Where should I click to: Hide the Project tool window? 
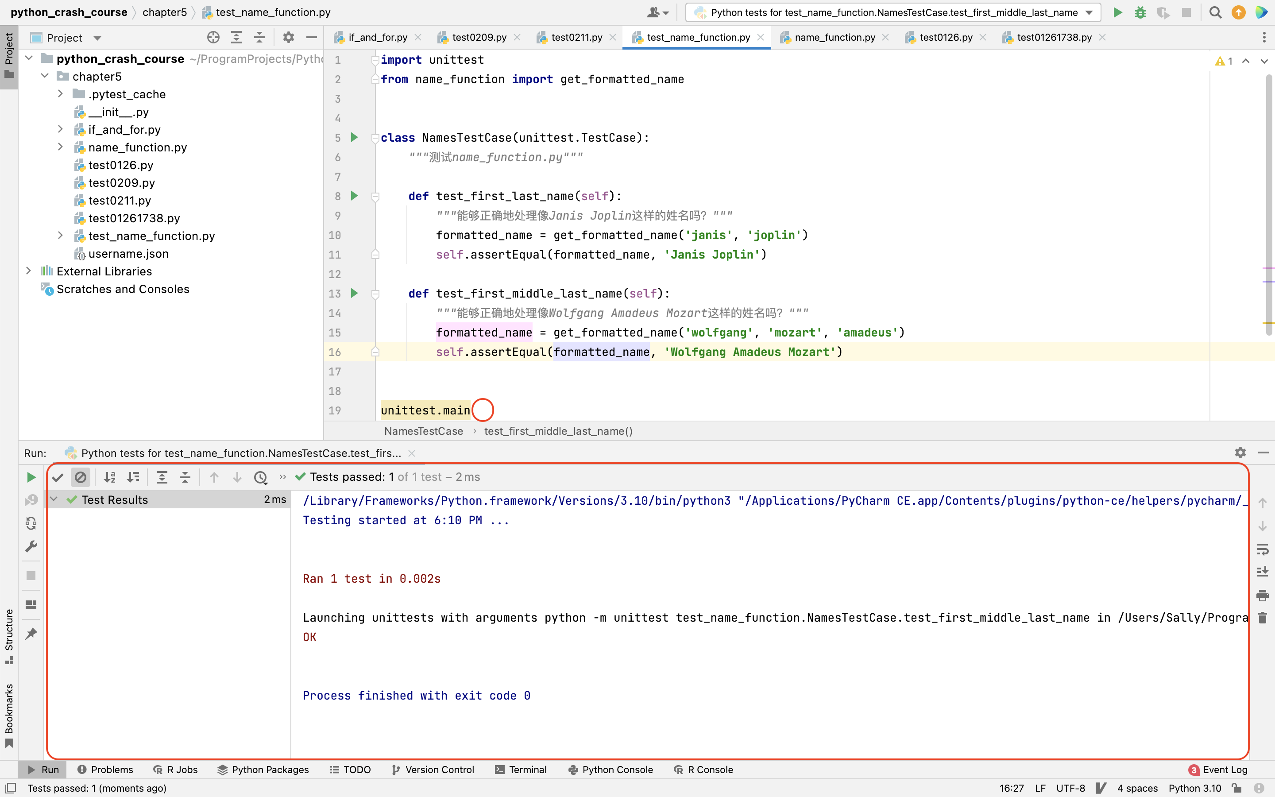(311, 38)
